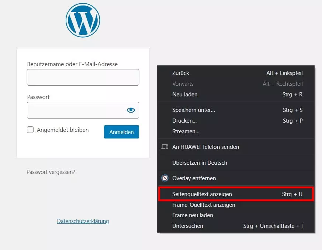Viewport: 322px width, 250px height.
Task: Choose Untersuchen from context menu
Action: pyautogui.click(x=236, y=226)
